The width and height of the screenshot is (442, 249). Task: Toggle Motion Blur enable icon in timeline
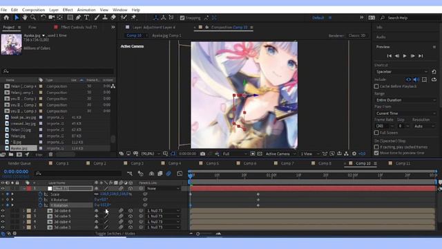[169, 174]
